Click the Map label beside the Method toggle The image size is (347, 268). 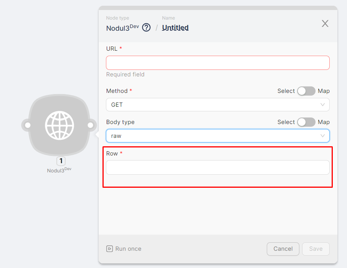[324, 91]
